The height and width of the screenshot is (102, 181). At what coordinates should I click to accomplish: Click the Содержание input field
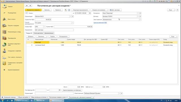point(54,30)
